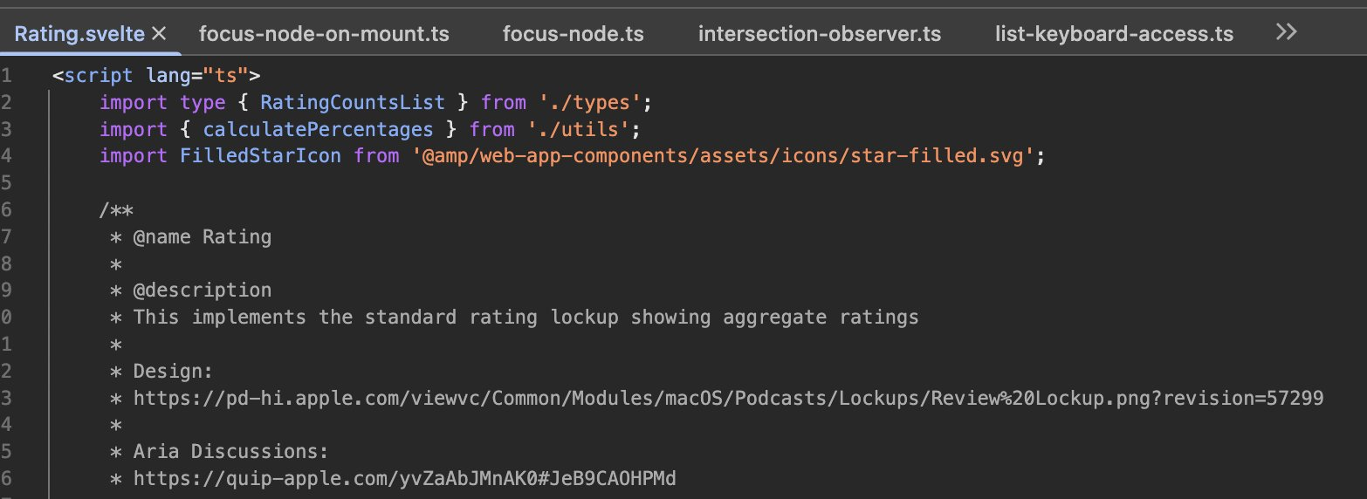The image size is (1367, 499).
Task: Show more open tabs with the overflow chevron
Action: tap(1286, 32)
